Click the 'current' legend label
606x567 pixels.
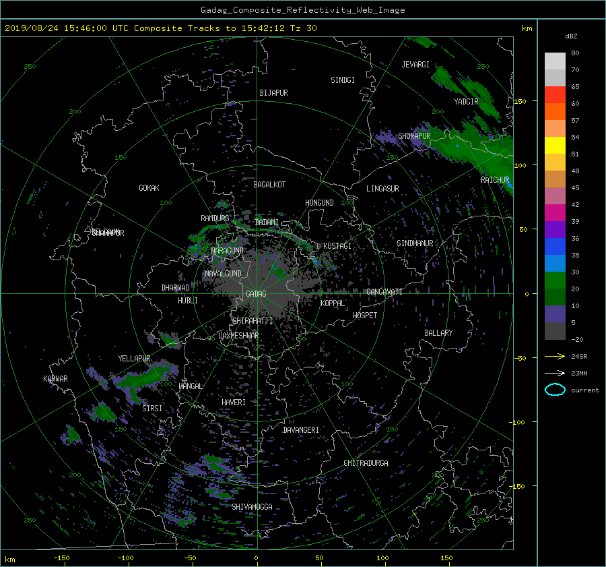click(x=584, y=390)
